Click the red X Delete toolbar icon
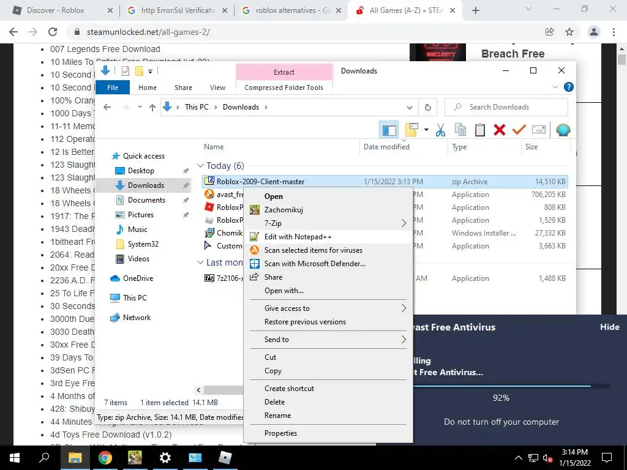The height and width of the screenshot is (470, 627). point(500,130)
